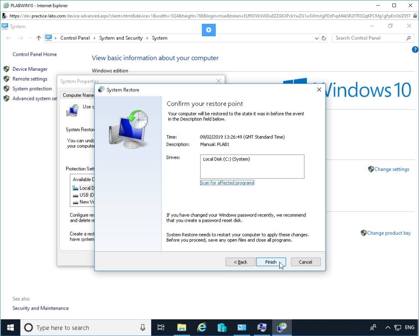Open Remote settings link
The width and height of the screenshot is (419, 336).
(x=30, y=79)
